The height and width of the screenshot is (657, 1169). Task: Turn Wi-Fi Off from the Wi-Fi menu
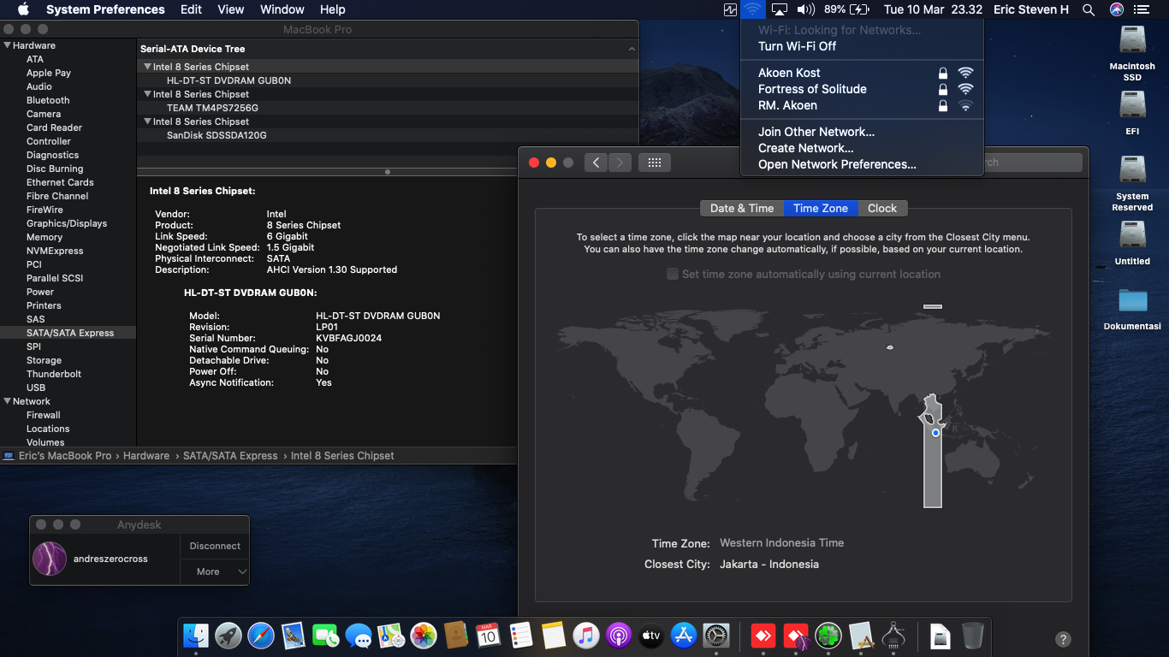863,46
